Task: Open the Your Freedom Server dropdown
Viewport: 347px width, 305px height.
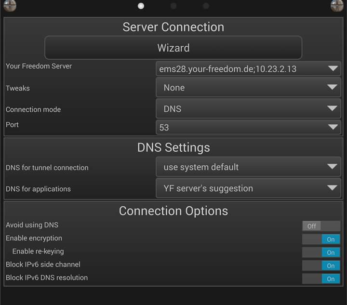Action: pyautogui.click(x=248, y=69)
